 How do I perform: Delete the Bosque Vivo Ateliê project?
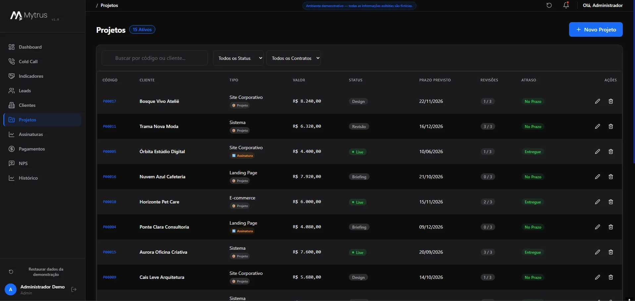click(611, 101)
